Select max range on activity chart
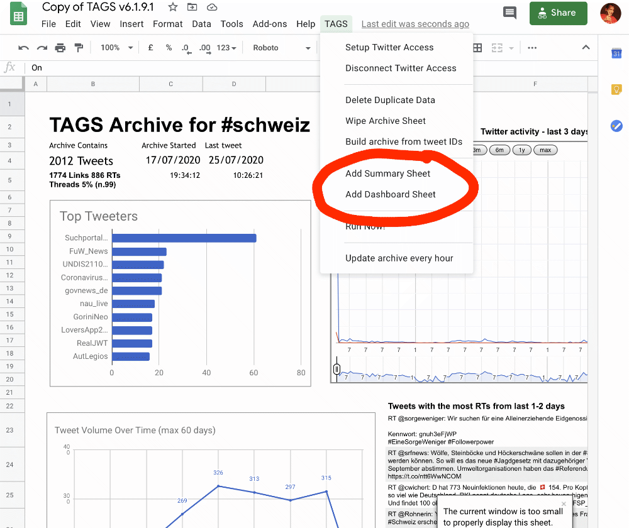Viewport: 629px width, 528px height. pos(545,150)
